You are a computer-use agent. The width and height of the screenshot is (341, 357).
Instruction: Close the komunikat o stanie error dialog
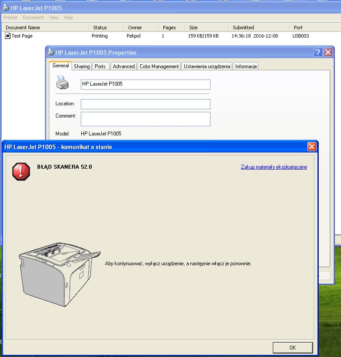pos(312,147)
